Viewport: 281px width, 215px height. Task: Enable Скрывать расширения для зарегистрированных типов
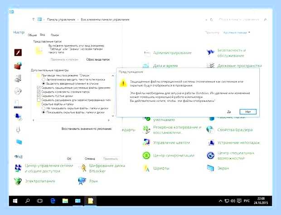coord(39,100)
